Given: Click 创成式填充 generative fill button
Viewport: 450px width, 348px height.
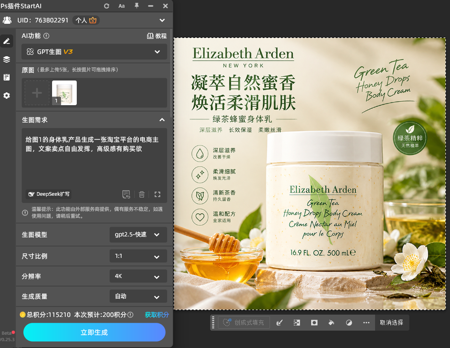Looking at the screenshot, I should [244, 322].
